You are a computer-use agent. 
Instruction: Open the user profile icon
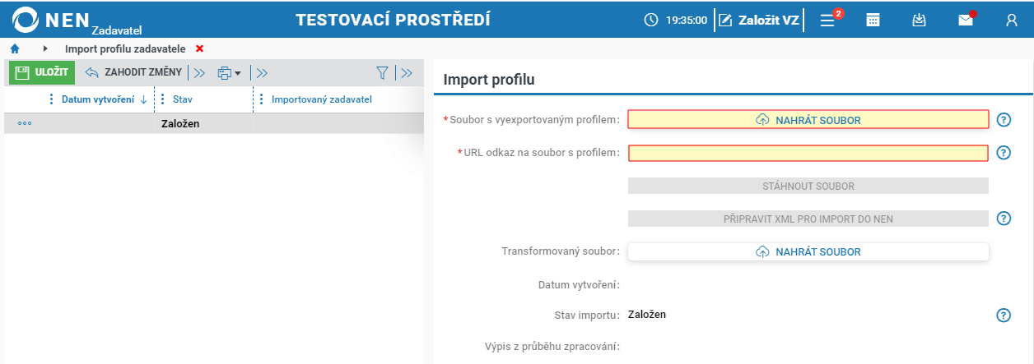click(1012, 21)
